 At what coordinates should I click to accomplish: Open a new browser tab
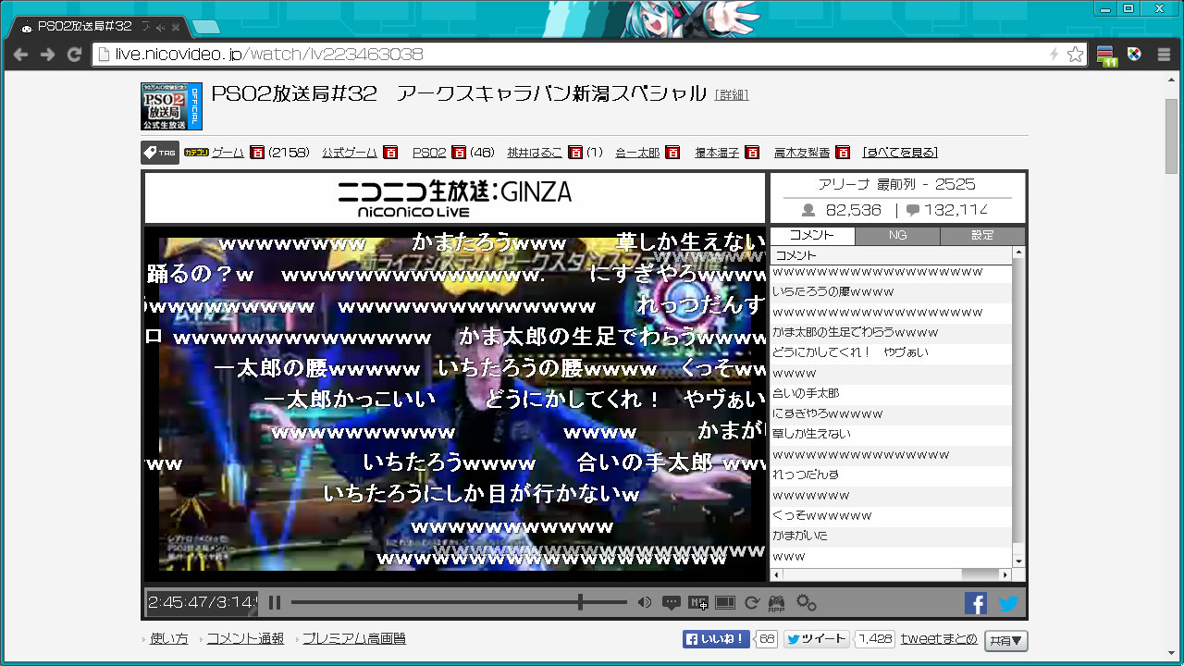205,27
